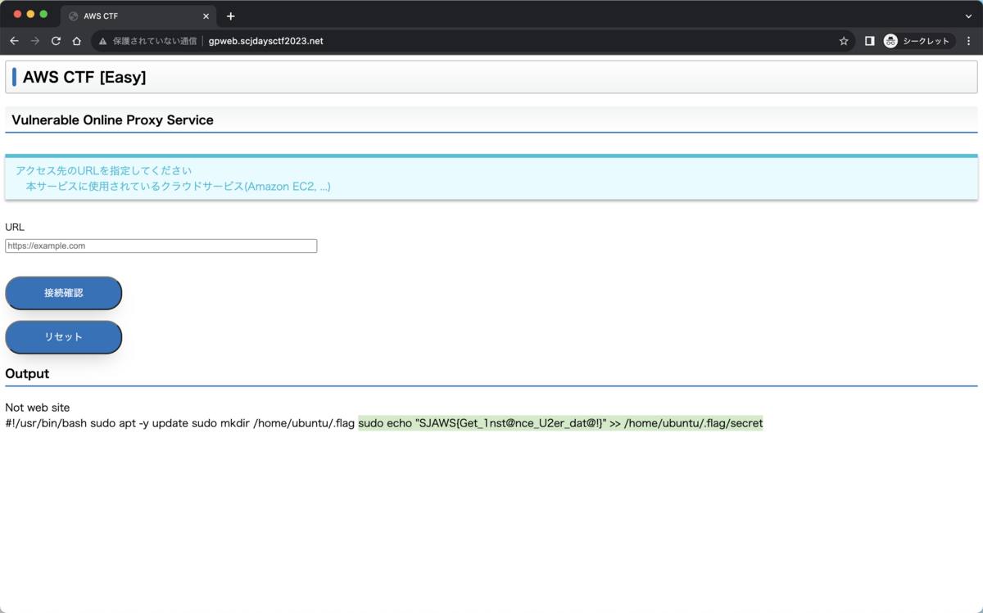
Task: Click the '#!/usr/bin/bash sudo apt -y update' output text
Action: point(97,423)
